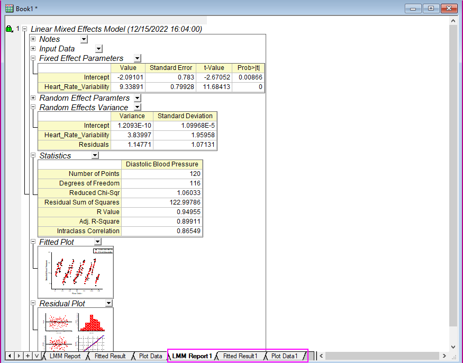The image size is (463, 363).
Task: Click the vertical scrollbar up arrow
Action: (x=453, y=21)
